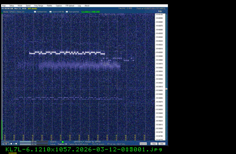This screenshot has height=154, width=236.
Task: Adjust the Sensitivity slider
Action: click(33, 142)
